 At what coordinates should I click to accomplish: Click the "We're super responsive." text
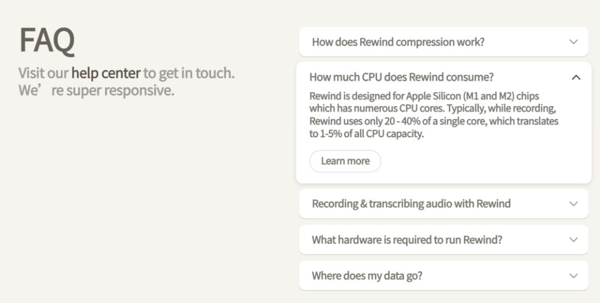point(96,90)
